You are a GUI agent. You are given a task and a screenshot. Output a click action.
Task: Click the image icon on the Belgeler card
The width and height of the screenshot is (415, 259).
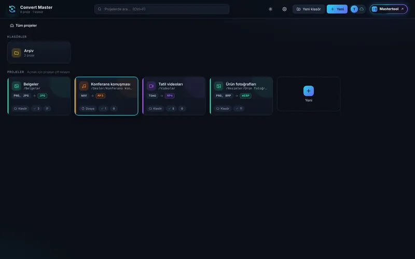coord(16,86)
